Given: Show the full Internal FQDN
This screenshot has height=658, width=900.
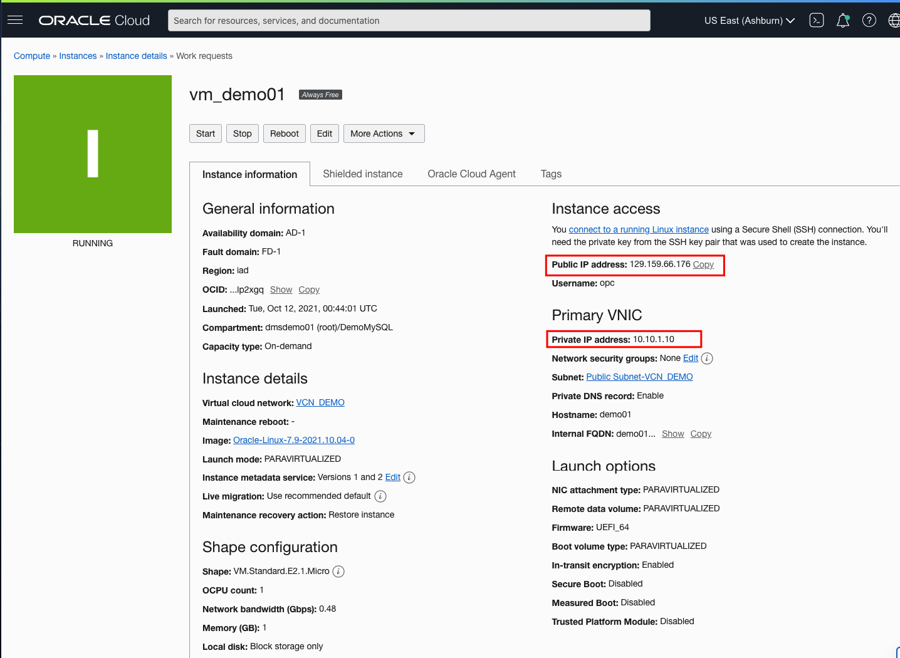Looking at the screenshot, I should [x=672, y=434].
